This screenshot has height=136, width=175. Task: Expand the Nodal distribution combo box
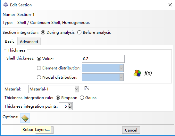tap(121, 77)
